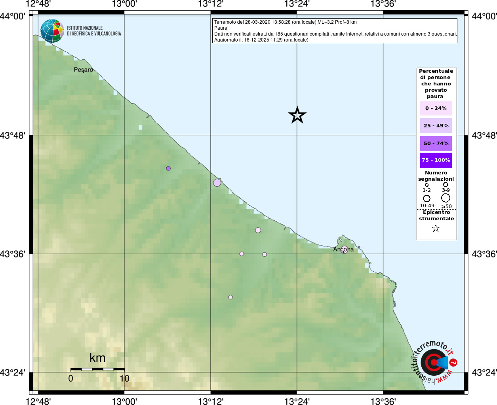The image size is (497, 405).
Task: Click the 'Aggiornato il: 16-12-2025' line
Action: click(x=261, y=40)
